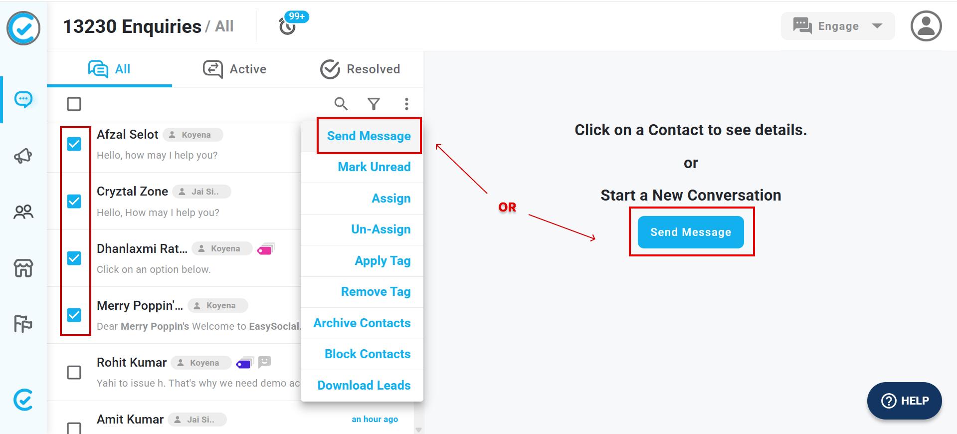Open the flag icon in sidebar
Image resolution: width=957 pixels, height=434 pixels.
point(23,324)
